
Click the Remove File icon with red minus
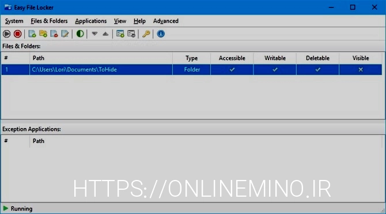tap(54, 34)
